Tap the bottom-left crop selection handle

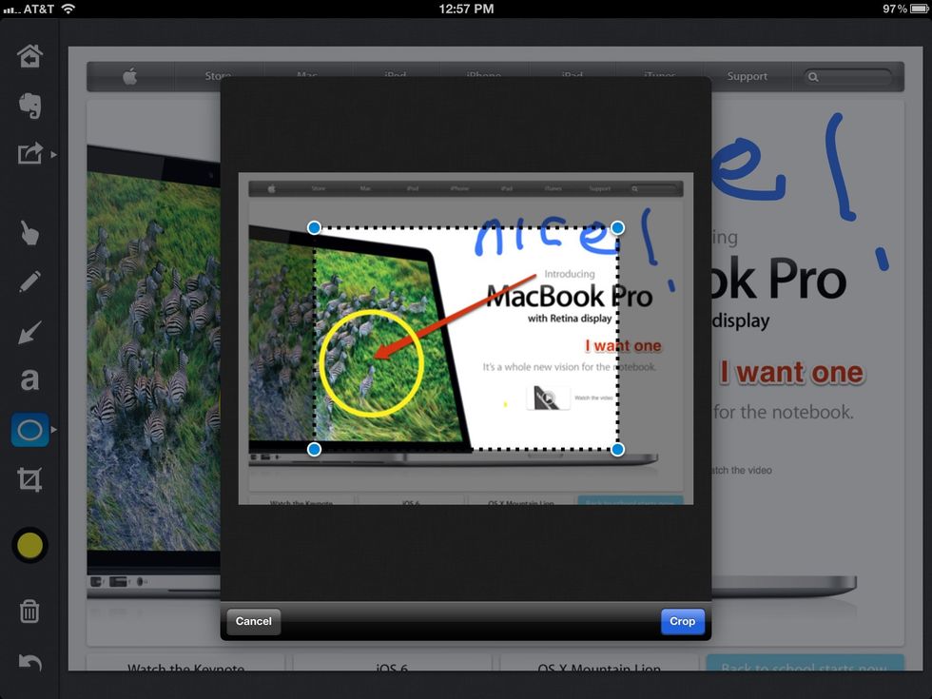(x=315, y=449)
